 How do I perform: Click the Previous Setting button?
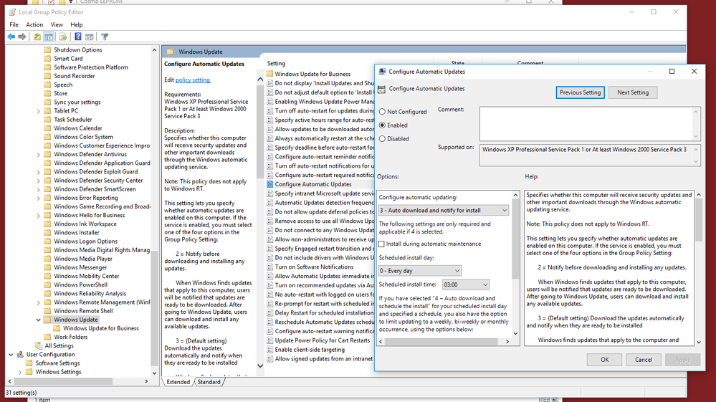pyautogui.click(x=581, y=92)
